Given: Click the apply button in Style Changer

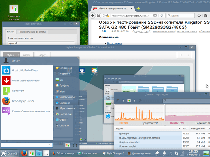Looking at the screenshot, I should [42, 55].
